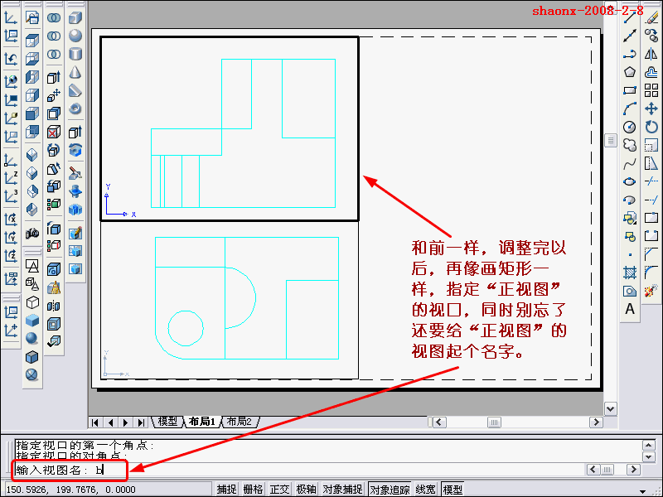The image size is (663, 497).
Task: Click command history scroll down arrow
Action: (649, 456)
